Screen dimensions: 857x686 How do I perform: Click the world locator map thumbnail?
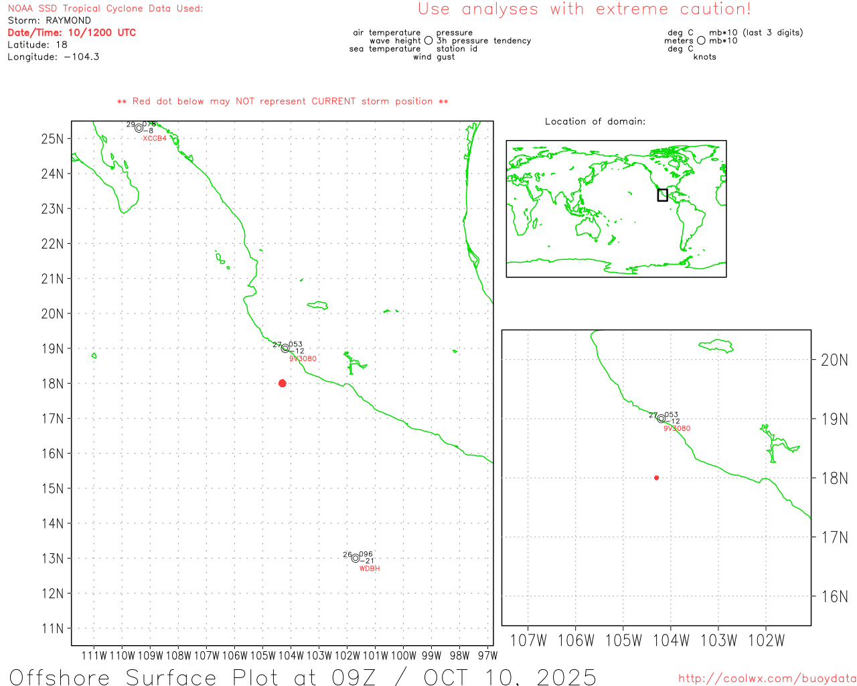click(616, 208)
